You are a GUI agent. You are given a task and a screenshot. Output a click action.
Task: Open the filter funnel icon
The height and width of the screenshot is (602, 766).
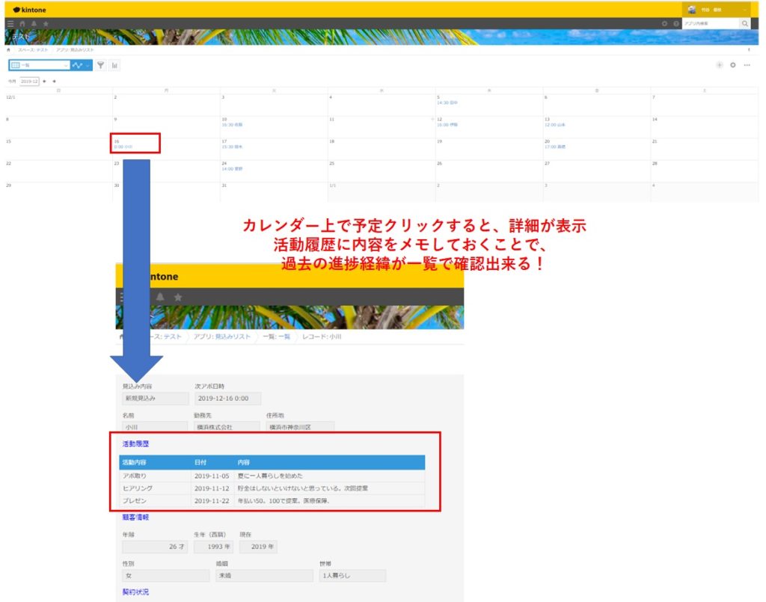(101, 65)
